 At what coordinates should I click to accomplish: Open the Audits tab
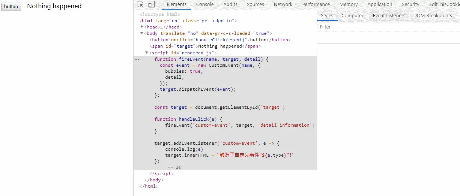[230, 4]
